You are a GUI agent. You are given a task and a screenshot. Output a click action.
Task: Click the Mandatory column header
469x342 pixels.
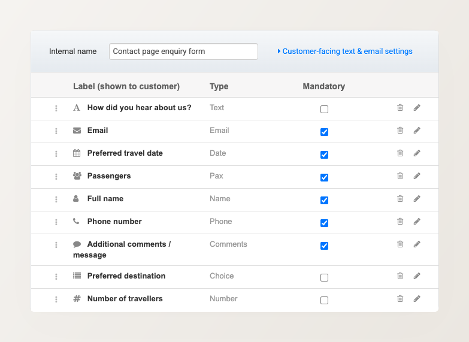tap(323, 86)
